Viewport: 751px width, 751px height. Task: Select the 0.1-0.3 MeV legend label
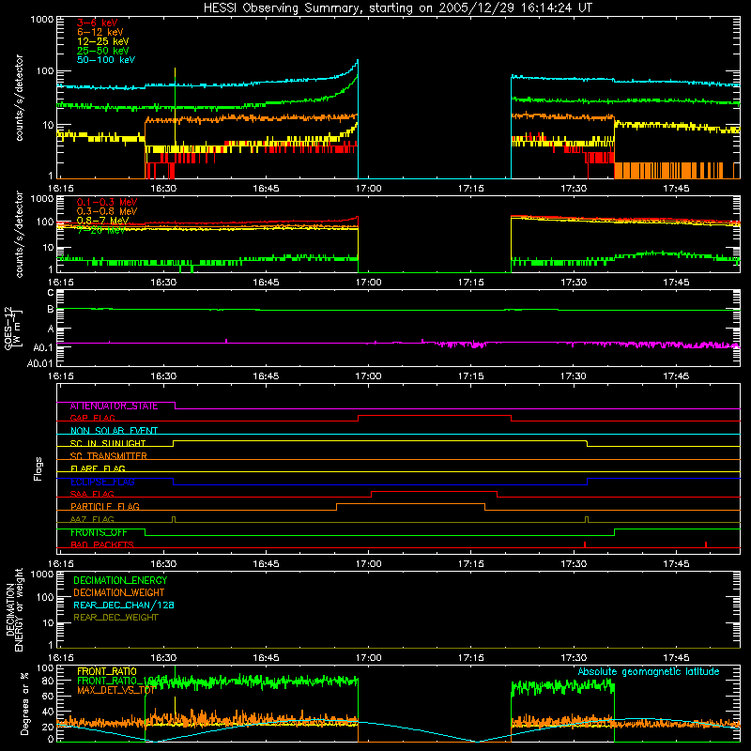click(x=107, y=202)
